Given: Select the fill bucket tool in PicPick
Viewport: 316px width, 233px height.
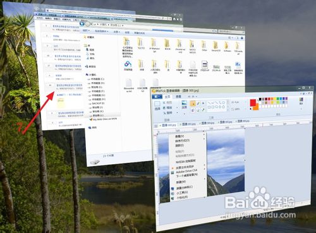Looking at the screenshot, I should point(193,110).
